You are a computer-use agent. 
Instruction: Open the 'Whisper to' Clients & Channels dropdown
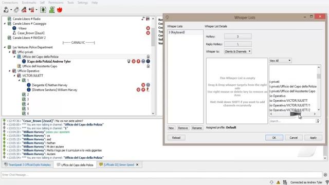point(237,51)
